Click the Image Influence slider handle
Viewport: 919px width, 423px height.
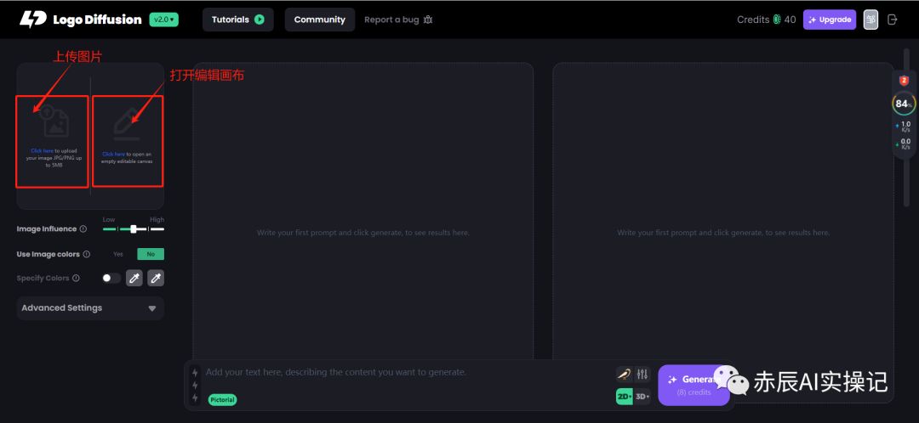pyautogui.click(x=134, y=228)
